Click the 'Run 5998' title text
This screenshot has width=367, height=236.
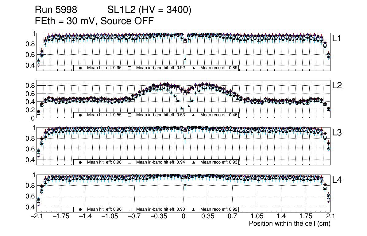pos(56,10)
